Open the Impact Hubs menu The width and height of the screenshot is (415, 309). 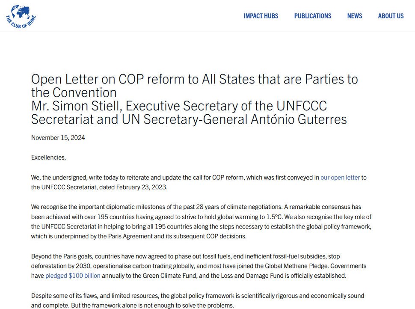coord(261,16)
